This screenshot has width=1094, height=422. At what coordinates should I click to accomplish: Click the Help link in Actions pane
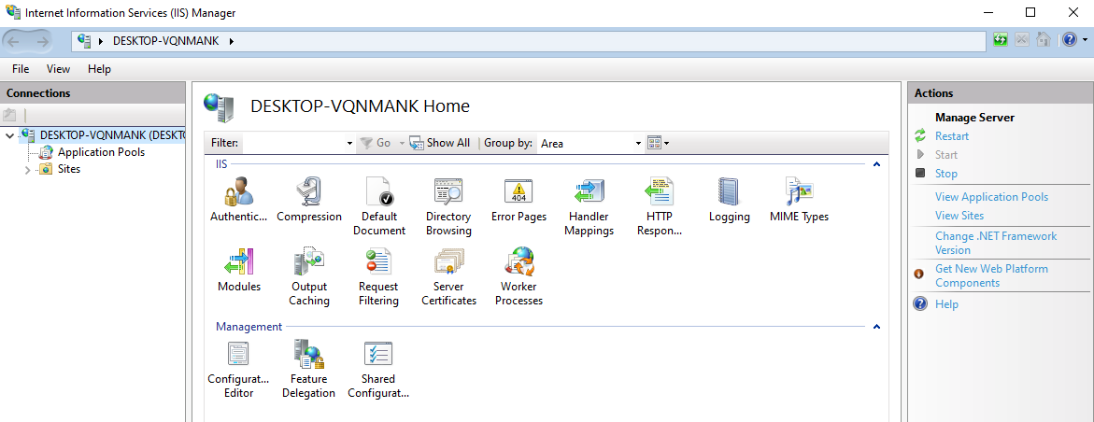point(946,304)
